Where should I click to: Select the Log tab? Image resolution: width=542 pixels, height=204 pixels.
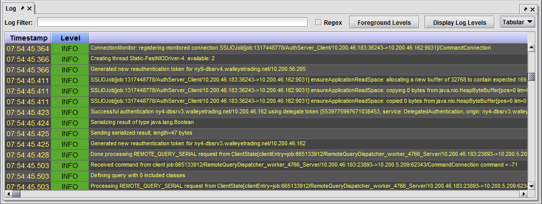(11, 9)
